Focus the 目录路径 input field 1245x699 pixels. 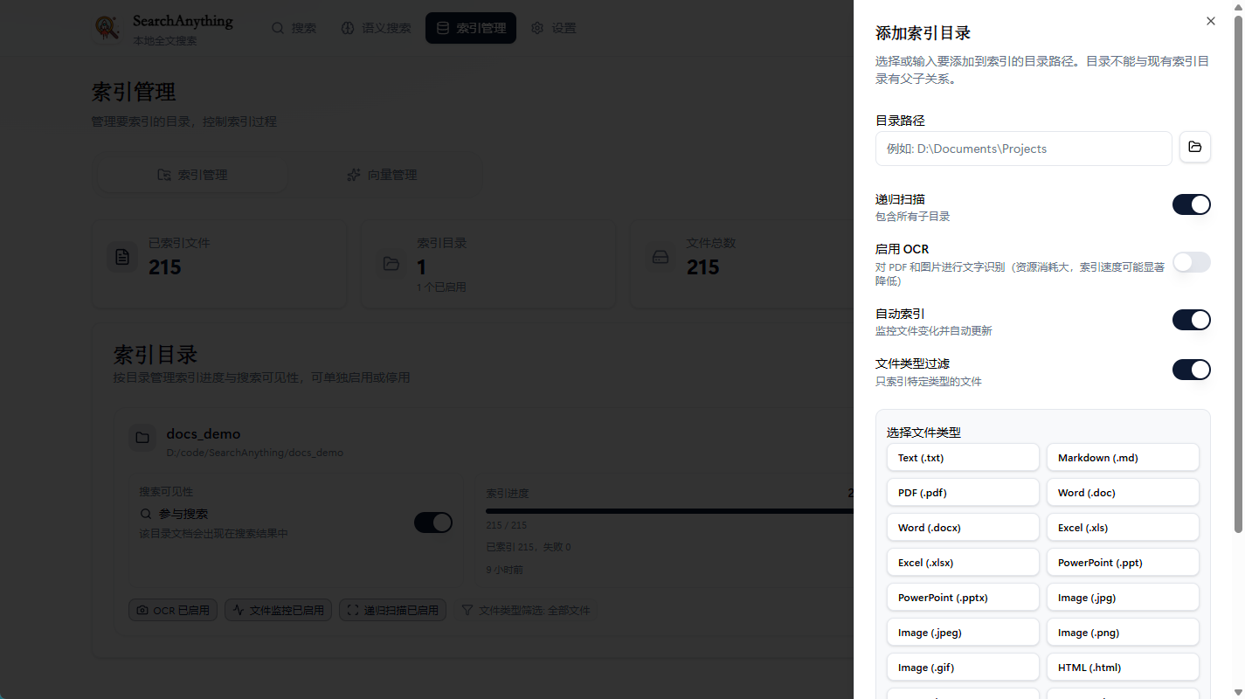(1024, 149)
